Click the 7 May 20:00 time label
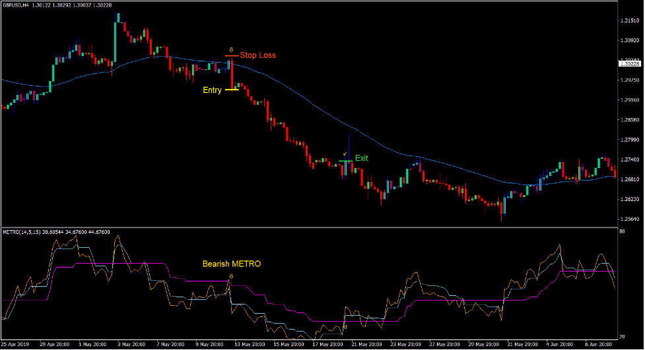This screenshot has width=645, height=350. coord(170,344)
